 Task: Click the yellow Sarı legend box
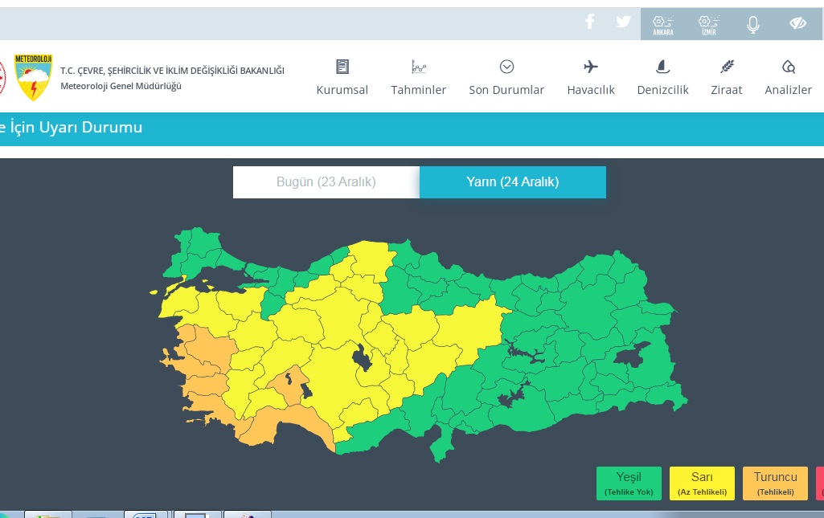coord(702,483)
